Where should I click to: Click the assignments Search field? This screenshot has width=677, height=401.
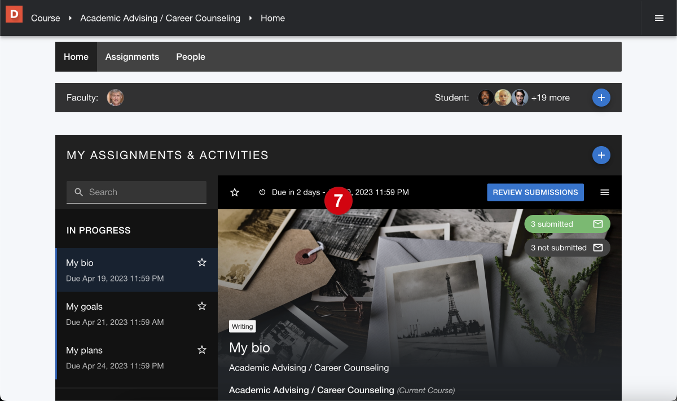point(137,192)
